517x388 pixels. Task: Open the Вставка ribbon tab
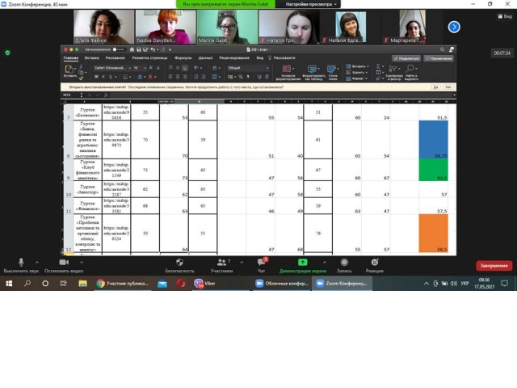(x=91, y=57)
